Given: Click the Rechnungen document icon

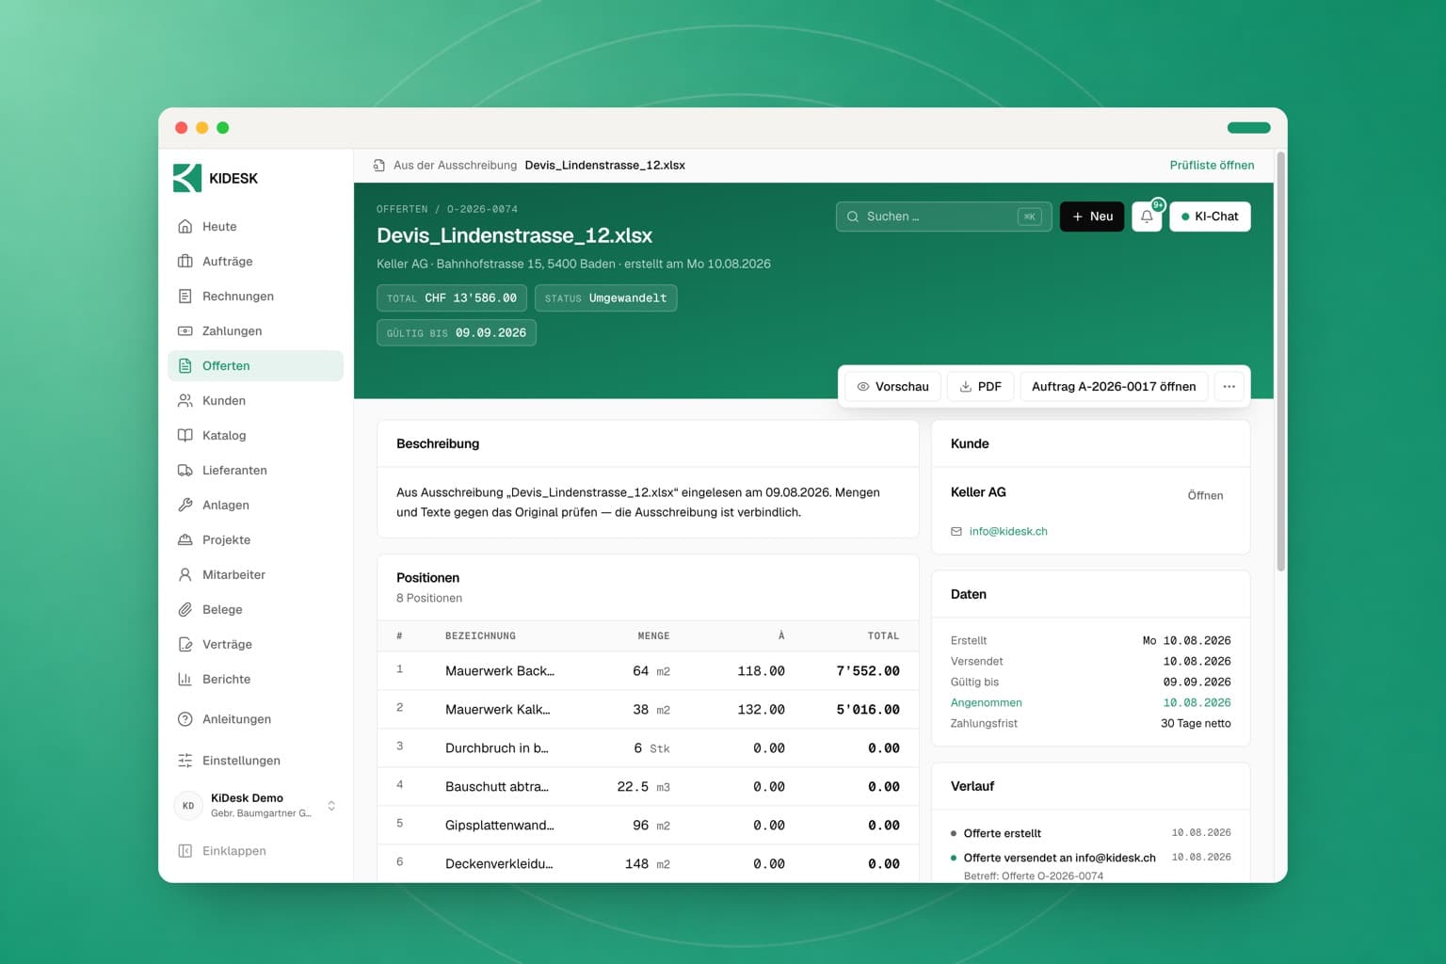Looking at the screenshot, I should click(x=185, y=297).
